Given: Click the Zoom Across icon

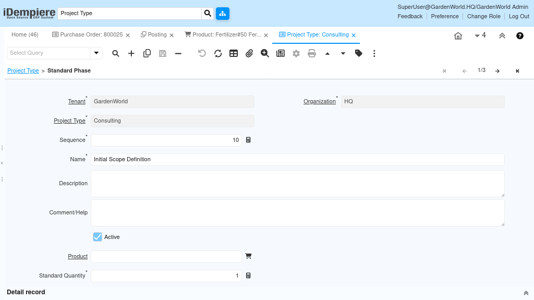Looking at the screenshot, I should (x=265, y=53).
